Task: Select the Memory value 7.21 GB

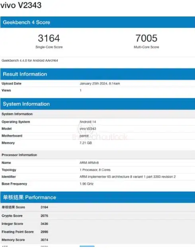Action: tap(86, 143)
